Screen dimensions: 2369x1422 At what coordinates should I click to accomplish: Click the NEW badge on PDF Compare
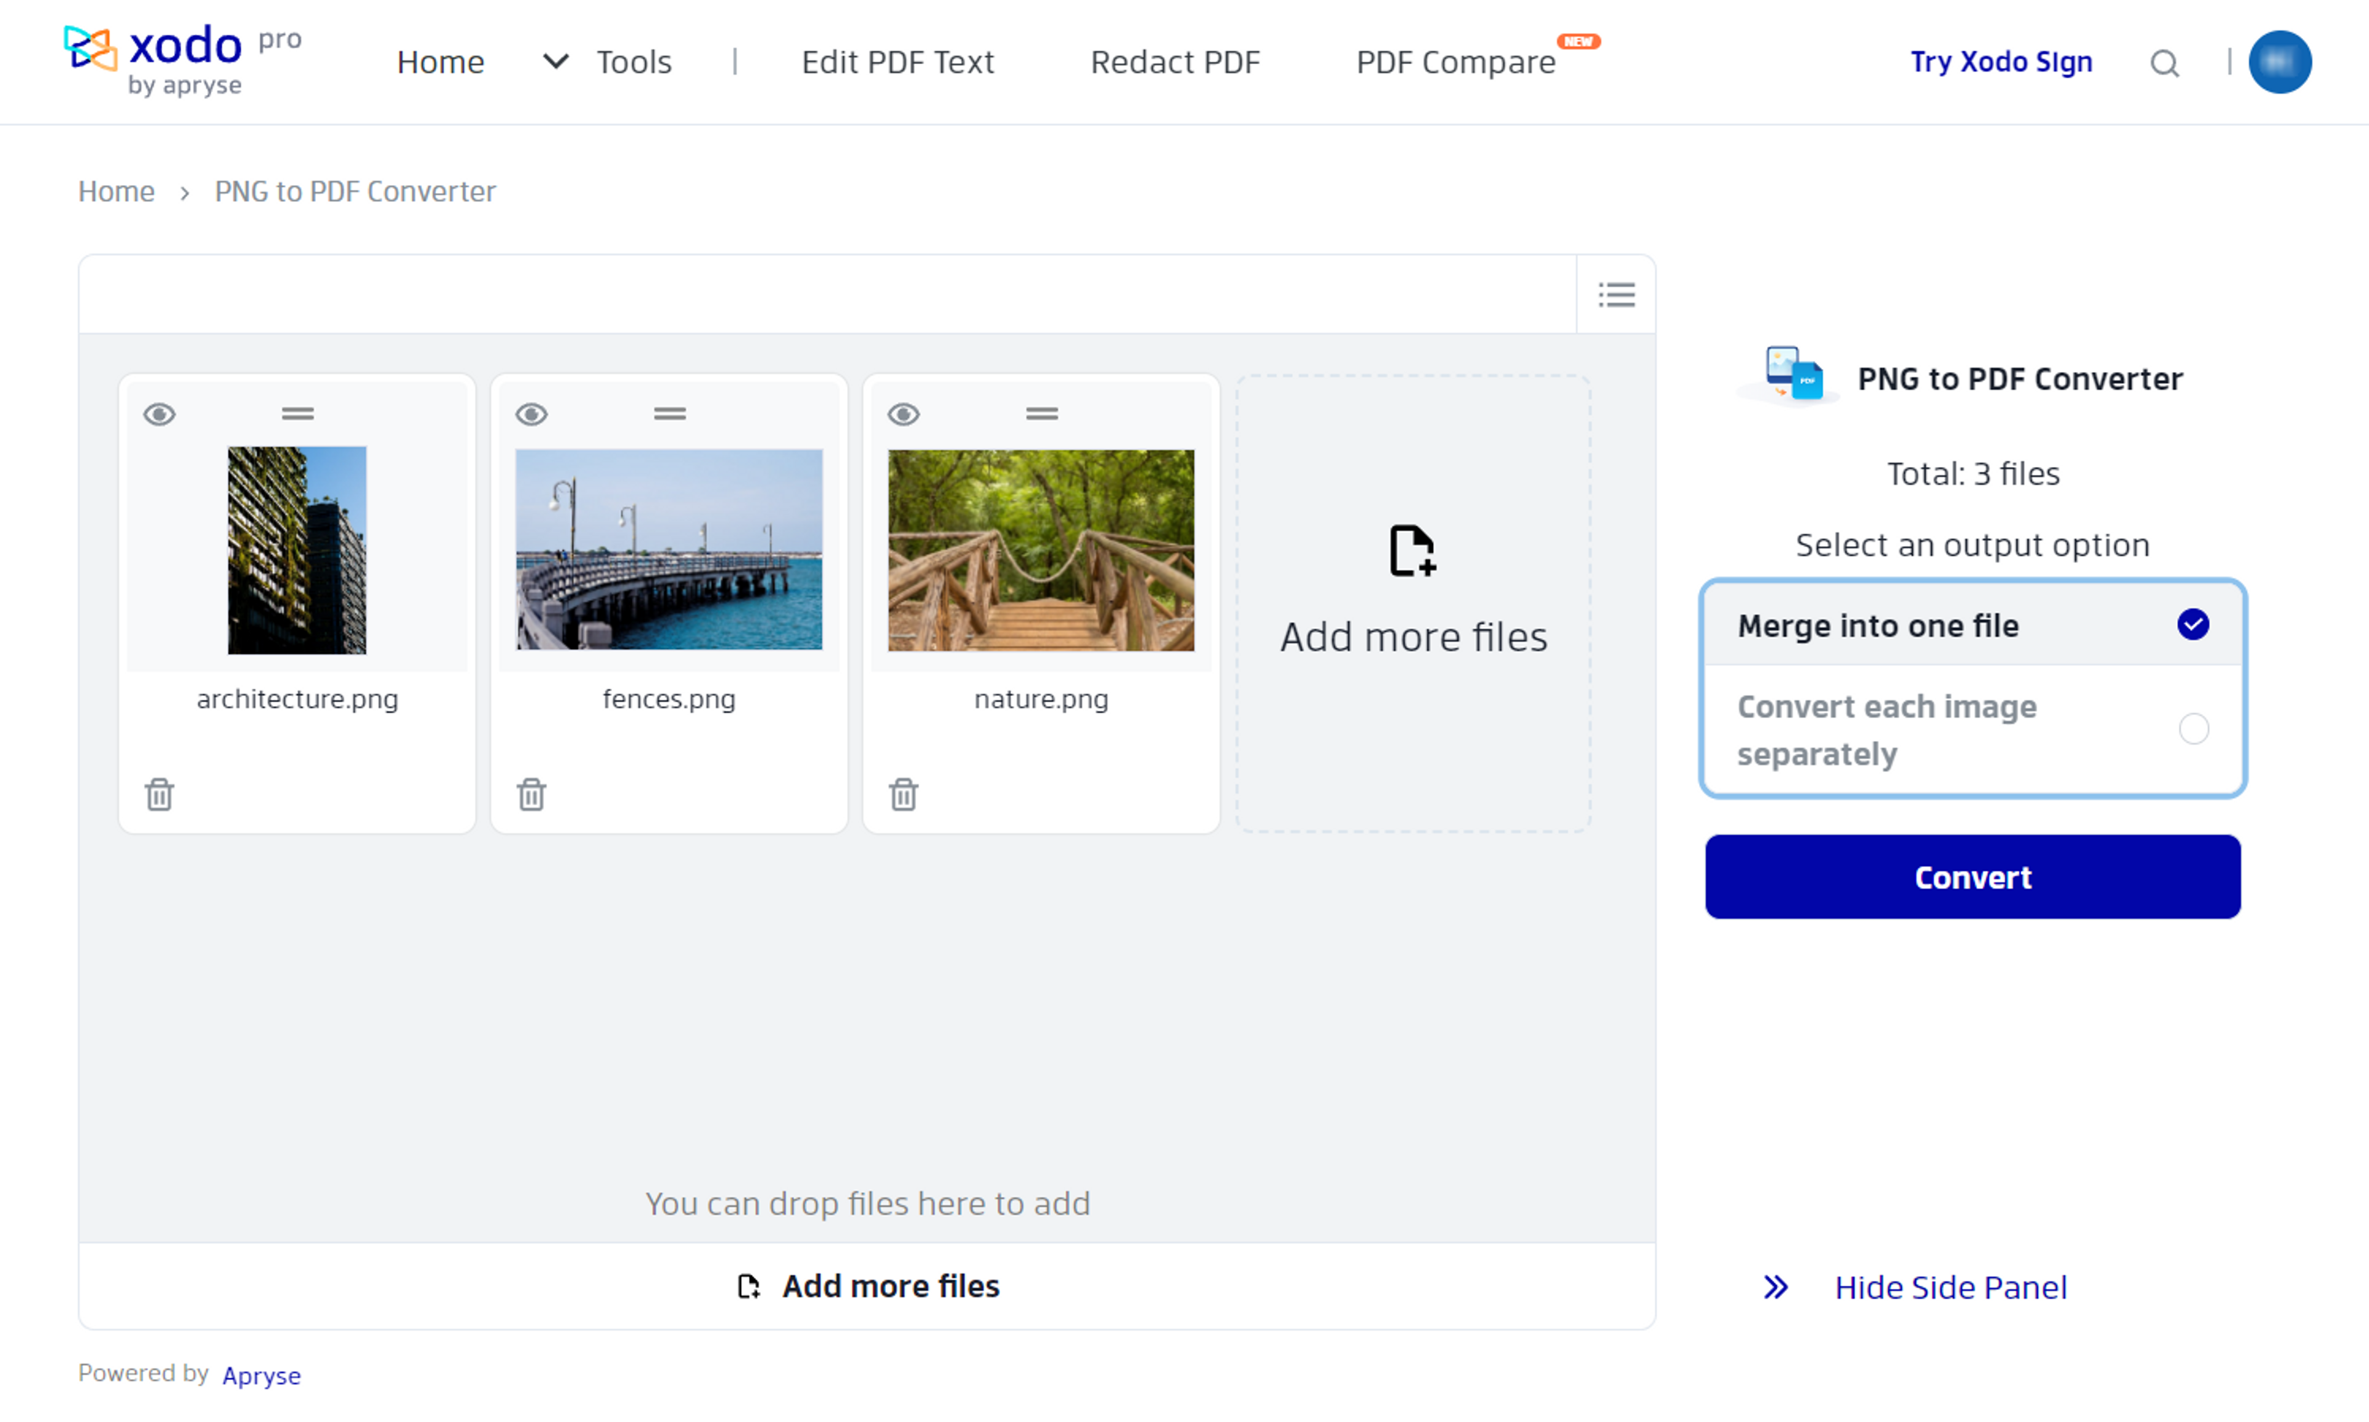coord(1579,41)
